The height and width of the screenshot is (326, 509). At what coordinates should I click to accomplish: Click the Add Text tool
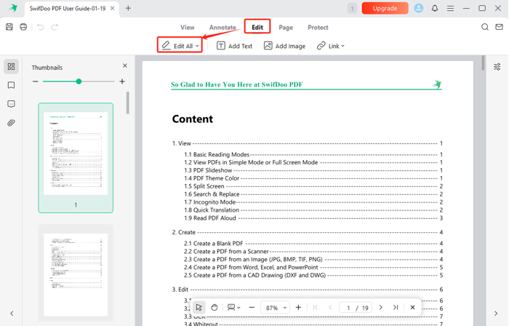tap(234, 46)
